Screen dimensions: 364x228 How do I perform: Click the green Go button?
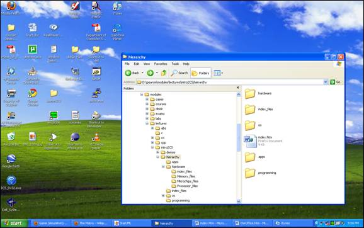pyautogui.click(x=336, y=82)
